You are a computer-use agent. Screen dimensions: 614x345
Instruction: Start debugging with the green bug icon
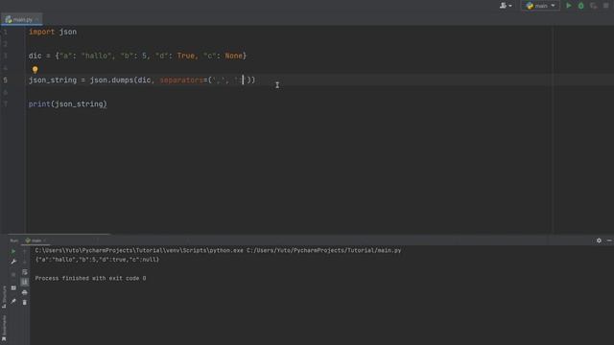pyautogui.click(x=581, y=6)
